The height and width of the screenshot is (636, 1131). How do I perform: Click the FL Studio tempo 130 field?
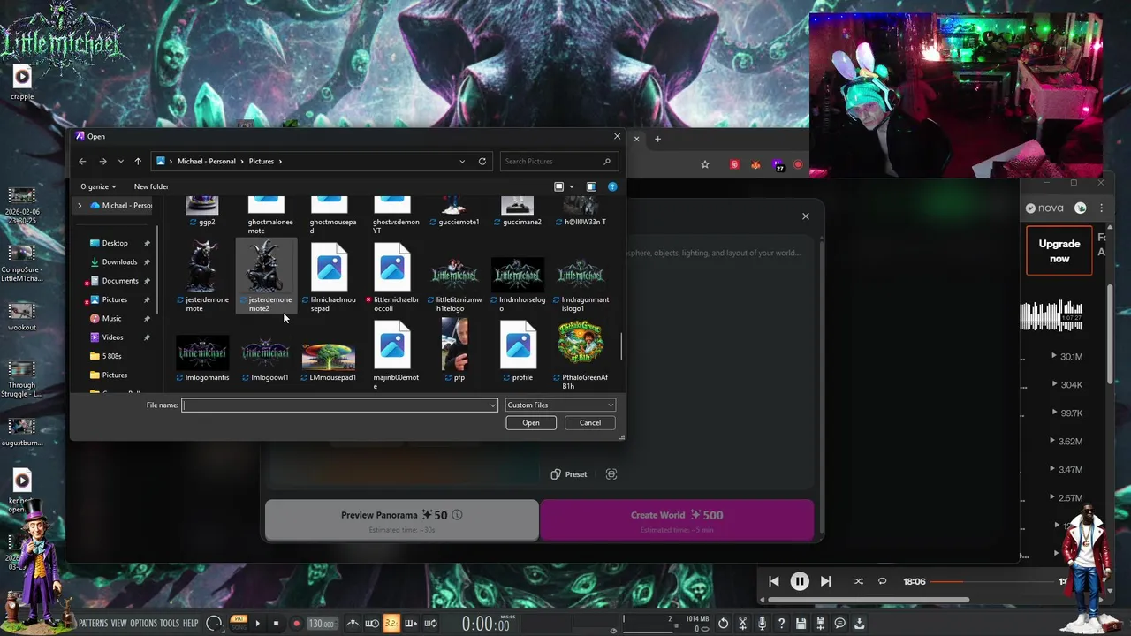[322, 624]
